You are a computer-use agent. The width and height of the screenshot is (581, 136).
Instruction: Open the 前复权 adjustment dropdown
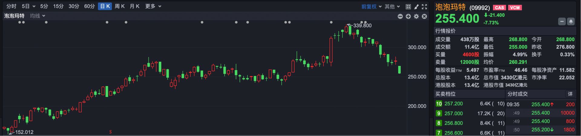coord(372,7)
